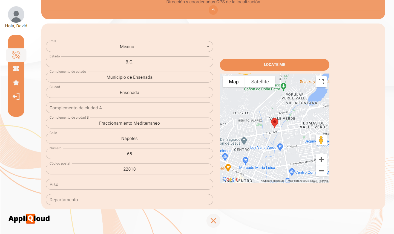Click the logout arrow sidebar icon
The image size is (394, 234).
[16, 96]
